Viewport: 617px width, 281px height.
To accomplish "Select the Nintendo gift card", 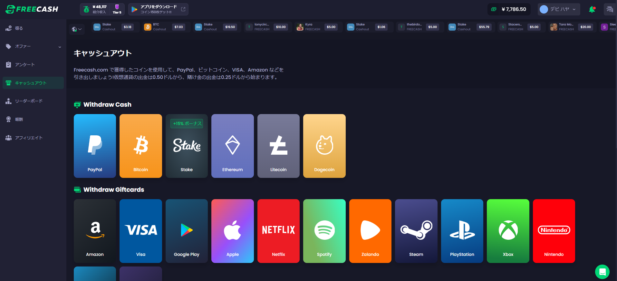I will [x=554, y=231].
